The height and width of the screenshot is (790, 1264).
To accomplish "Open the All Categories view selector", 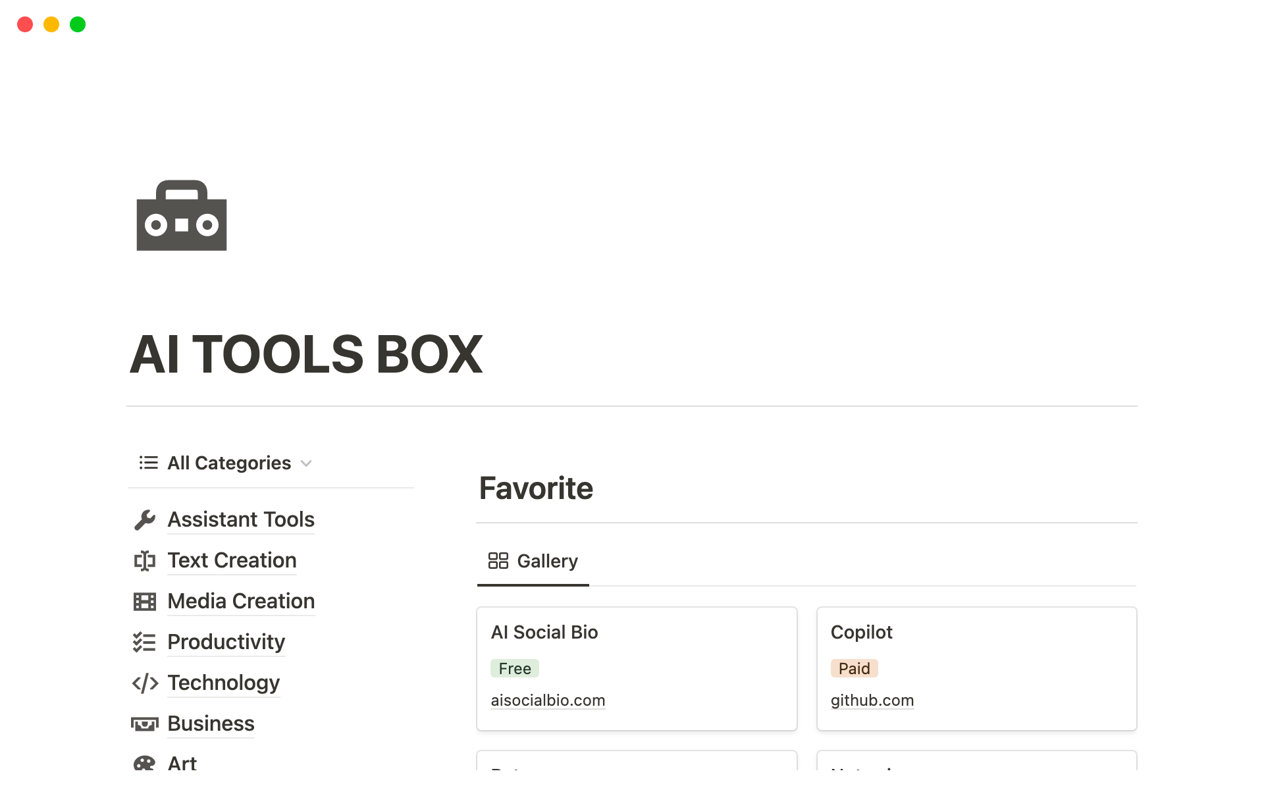I will tap(228, 463).
